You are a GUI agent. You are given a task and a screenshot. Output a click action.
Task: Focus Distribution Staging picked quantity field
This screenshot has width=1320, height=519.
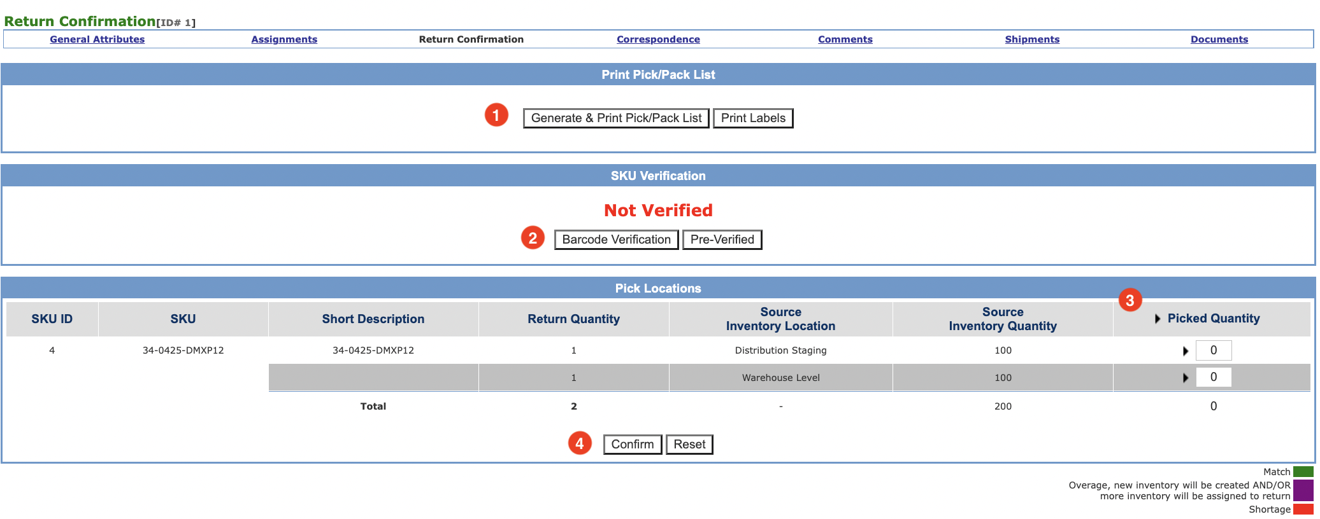pos(1214,350)
